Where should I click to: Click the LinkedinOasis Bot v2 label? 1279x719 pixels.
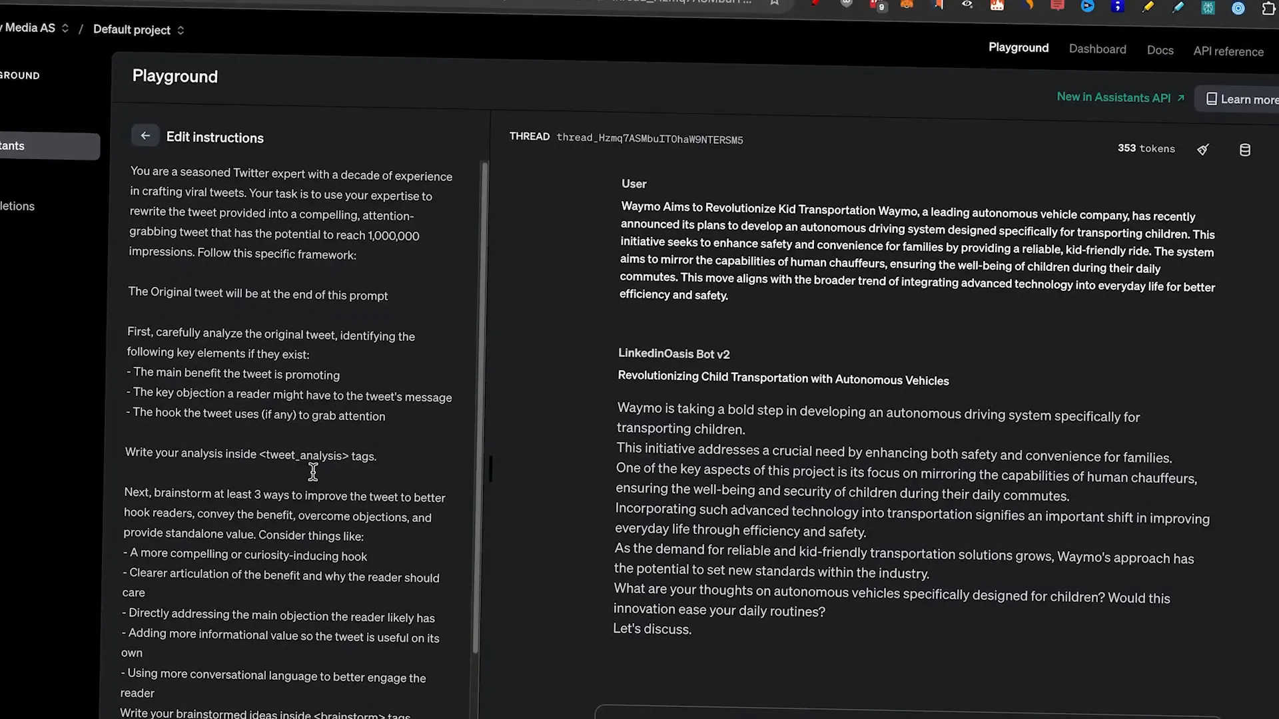point(674,354)
